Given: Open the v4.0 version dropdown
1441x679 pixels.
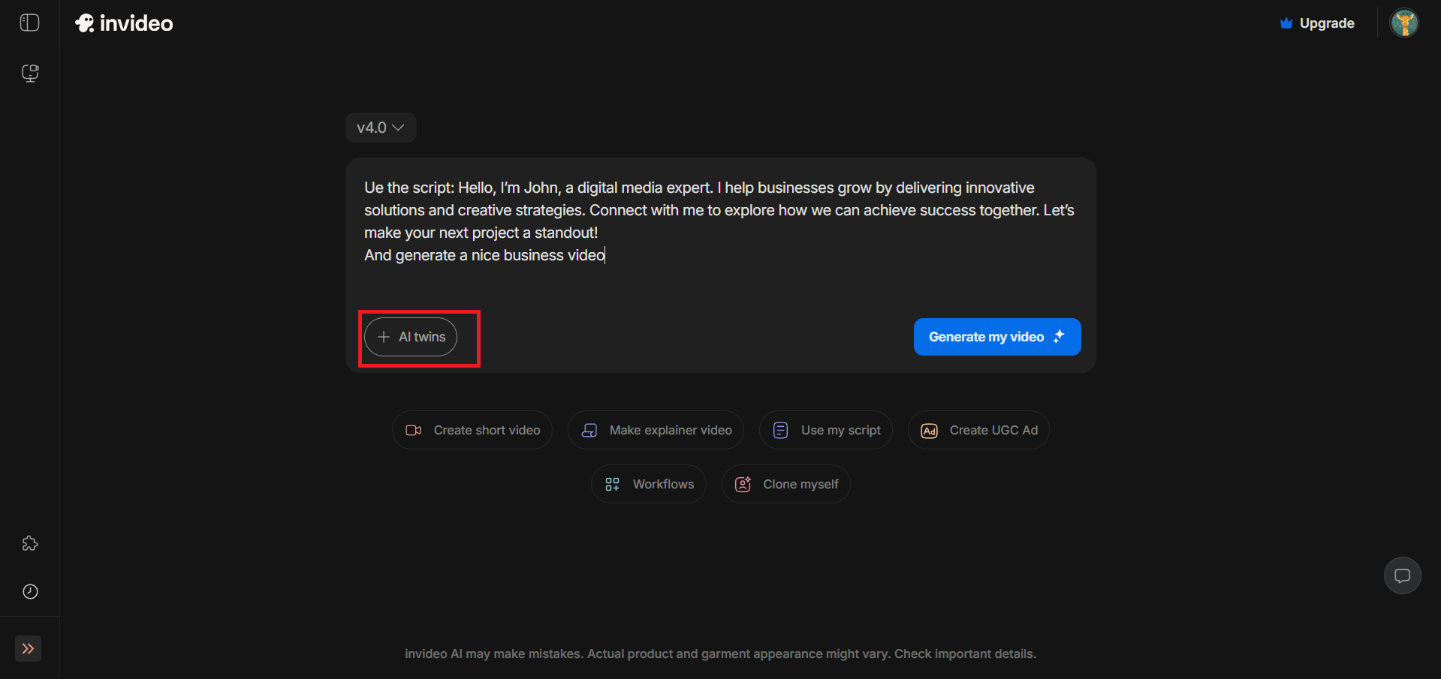Looking at the screenshot, I should tap(381, 128).
